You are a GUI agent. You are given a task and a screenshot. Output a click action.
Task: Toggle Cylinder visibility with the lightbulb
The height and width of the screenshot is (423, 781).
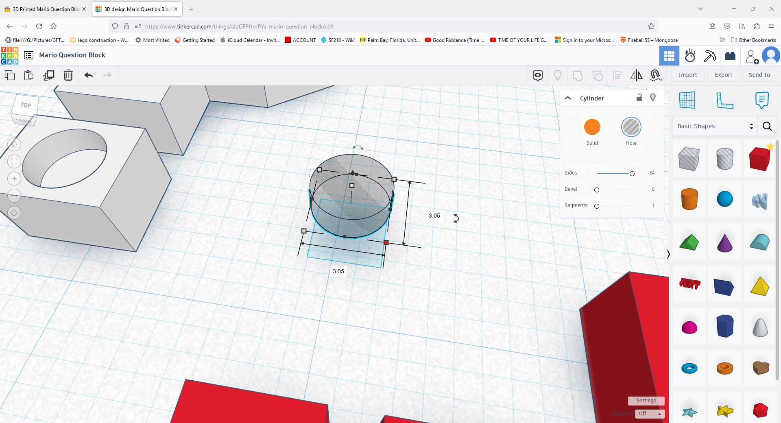[x=652, y=98]
